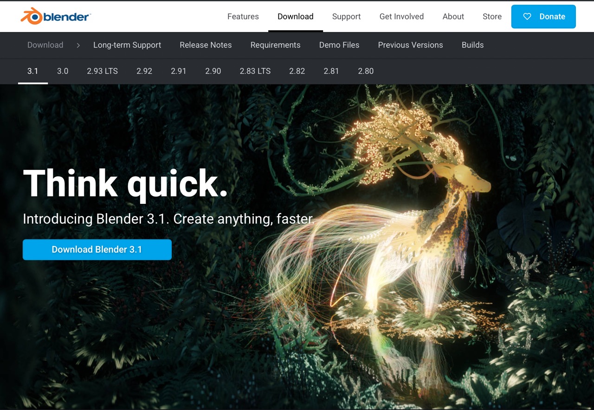Open the Features menu
Screen dimensions: 594x410
tap(243, 16)
